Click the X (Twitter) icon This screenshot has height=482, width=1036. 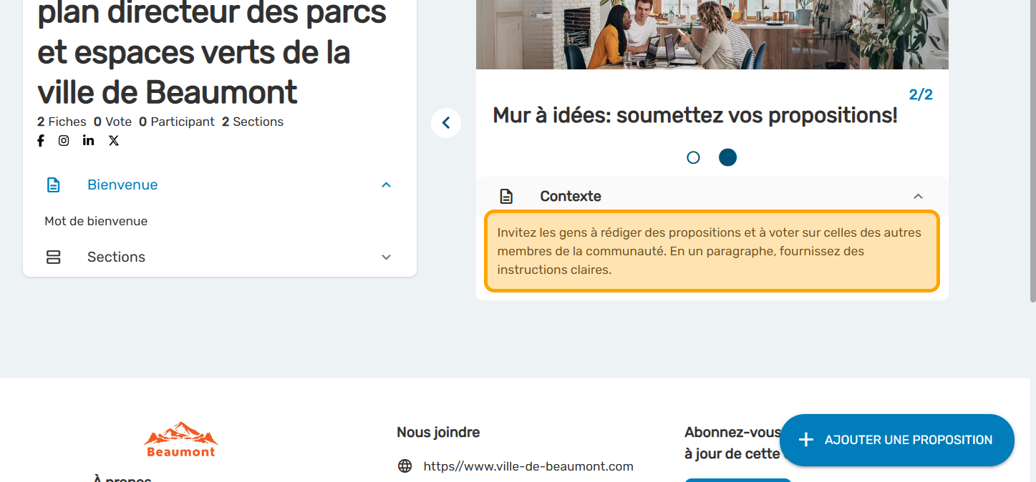point(114,141)
